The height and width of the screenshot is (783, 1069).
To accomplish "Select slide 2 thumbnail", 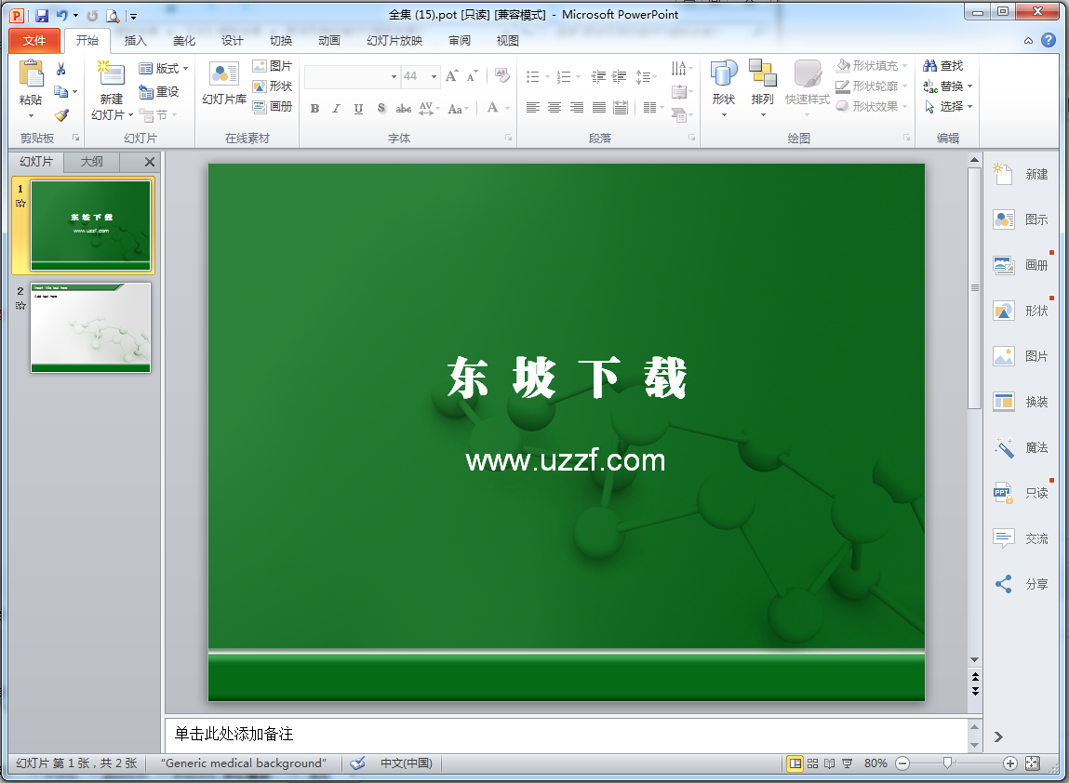I will pos(90,327).
